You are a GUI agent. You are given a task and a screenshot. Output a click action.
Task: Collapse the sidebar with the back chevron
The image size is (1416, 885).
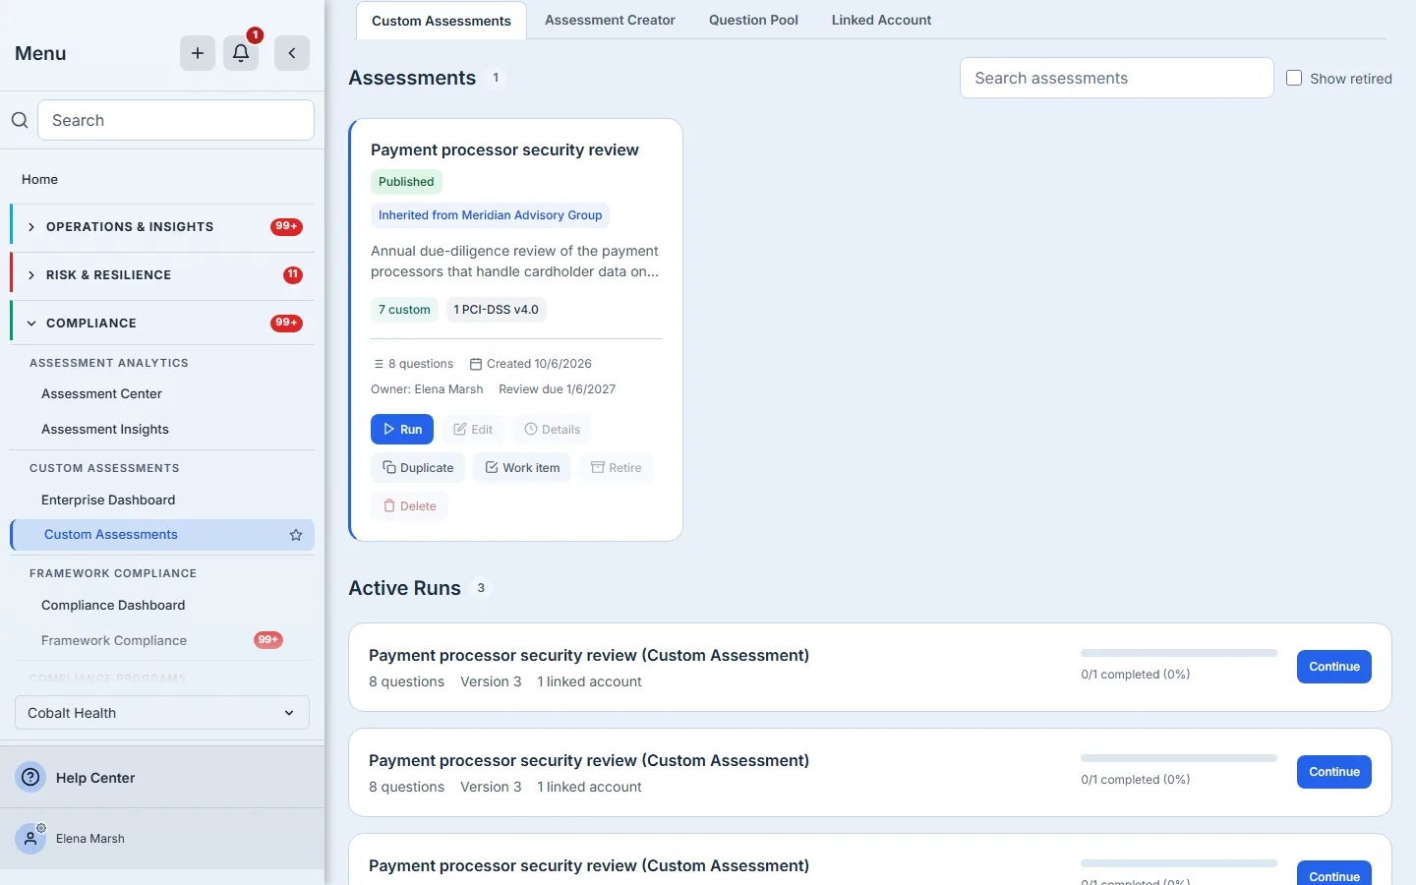[x=292, y=53]
